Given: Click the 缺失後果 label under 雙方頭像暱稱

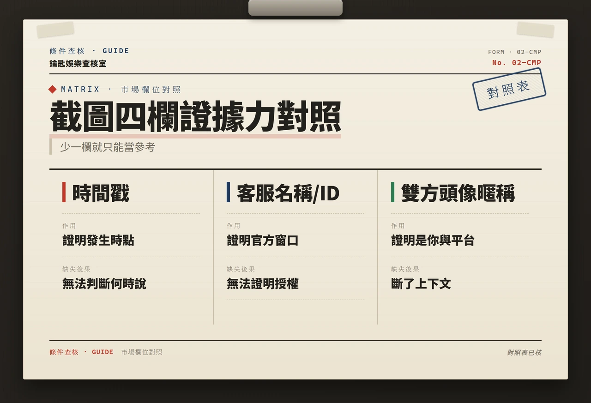Looking at the screenshot, I should pyautogui.click(x=405, y=269).
